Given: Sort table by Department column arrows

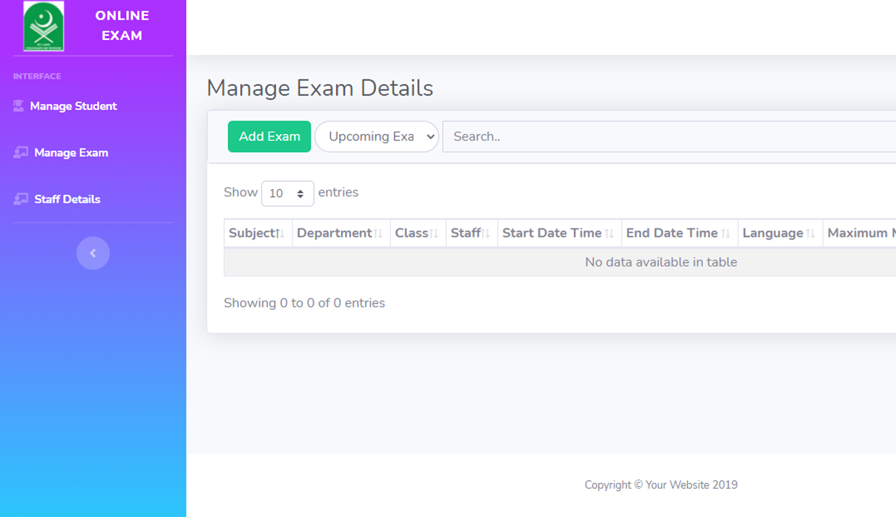Looking at the screenshot, I should [x=378, y=234].
